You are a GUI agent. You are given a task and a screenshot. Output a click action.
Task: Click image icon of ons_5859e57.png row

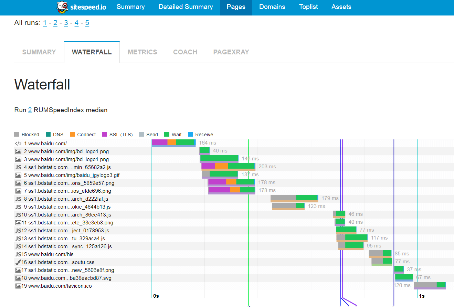pos(18,183)
